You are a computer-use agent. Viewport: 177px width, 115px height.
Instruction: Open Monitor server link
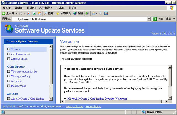(19, 86)
